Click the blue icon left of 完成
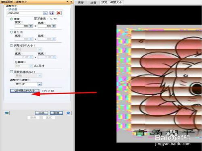The height and width of the screenshot is (151, 202). (x=7, y=113)
